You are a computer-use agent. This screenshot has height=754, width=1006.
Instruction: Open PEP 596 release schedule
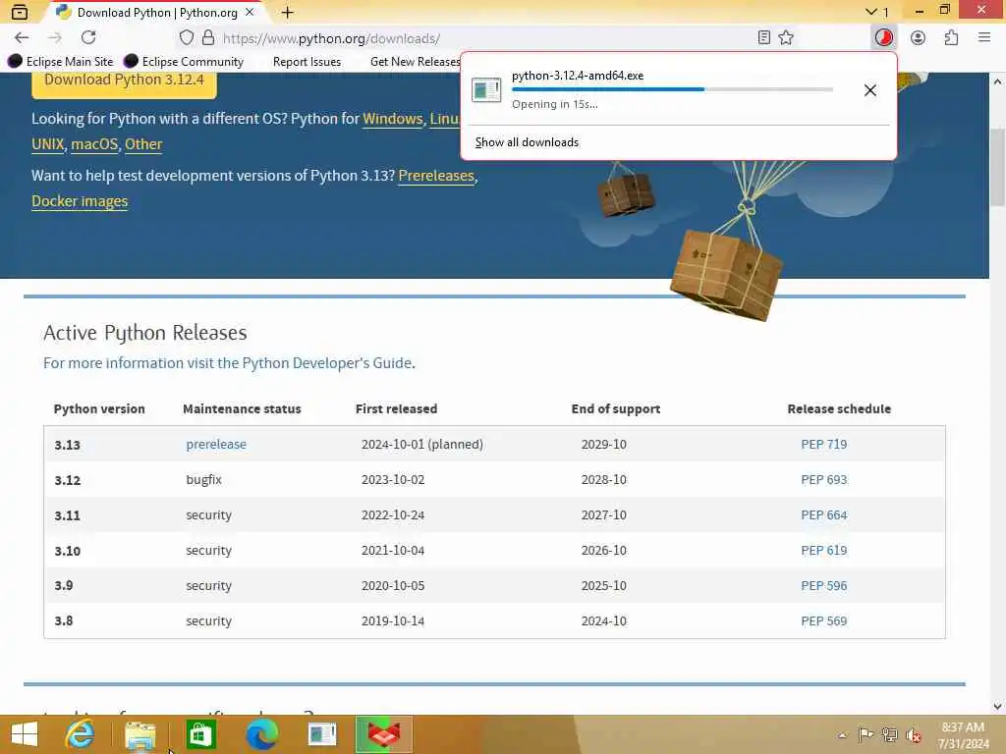coord(824,585)
